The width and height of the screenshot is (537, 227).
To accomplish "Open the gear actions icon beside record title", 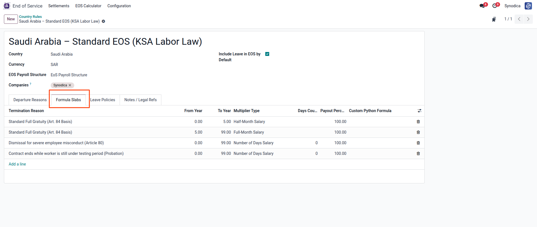I will pos(103,21).
